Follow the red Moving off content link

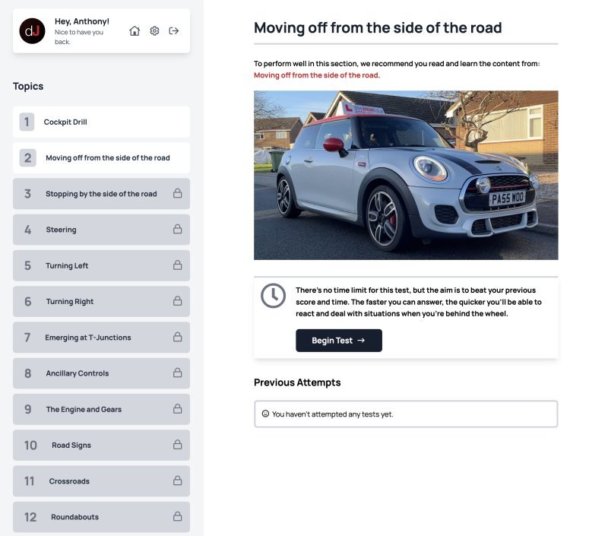tap(316, 75)
